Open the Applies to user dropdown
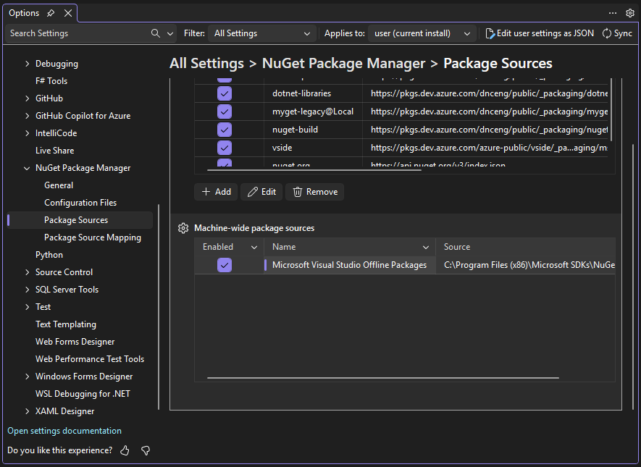Image resolution: width=641 pixels, height=467 pixels. [x=422, y=33]
